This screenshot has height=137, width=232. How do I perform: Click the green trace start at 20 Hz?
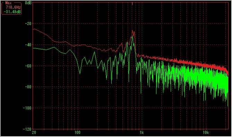[33, 48]
